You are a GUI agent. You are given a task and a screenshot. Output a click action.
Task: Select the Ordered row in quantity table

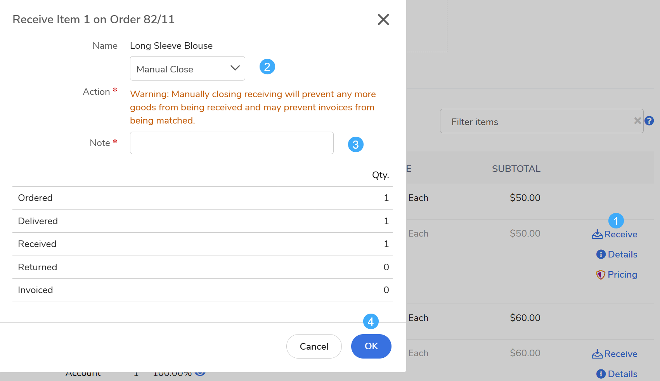click(202, 198)
